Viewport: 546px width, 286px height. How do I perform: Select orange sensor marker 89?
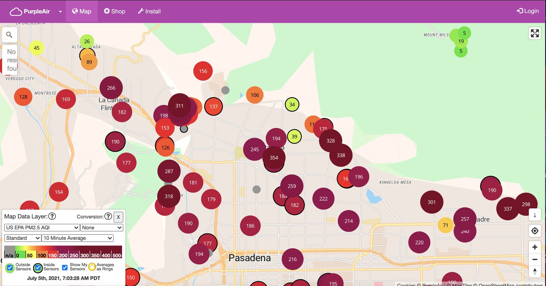pyautogui.click(x=89, y=62)
